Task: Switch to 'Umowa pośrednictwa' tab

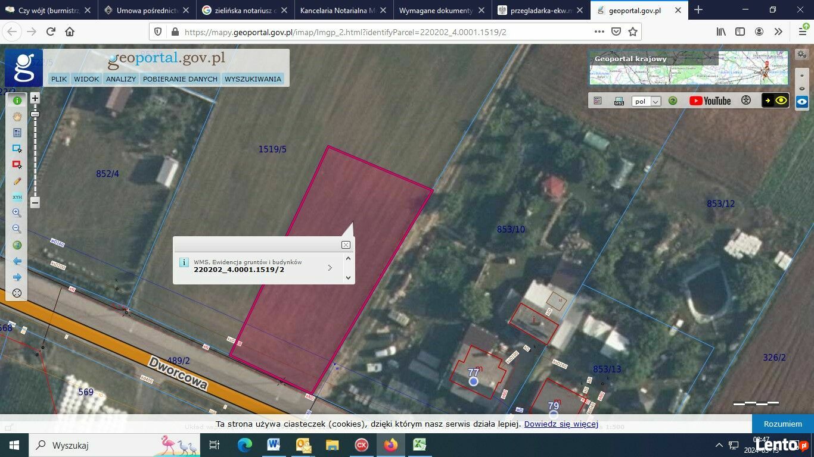Action: pos(146,10)
